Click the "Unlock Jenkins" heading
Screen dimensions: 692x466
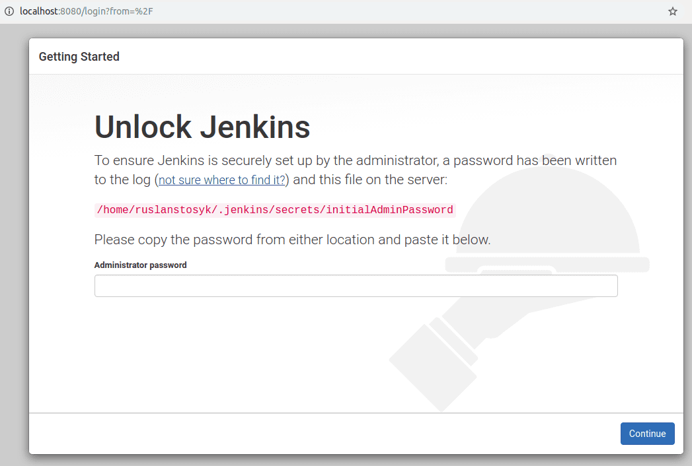[202, 127]
